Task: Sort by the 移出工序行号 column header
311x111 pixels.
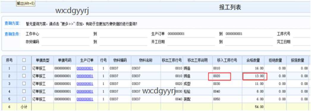Action: [x=172, y=61]
